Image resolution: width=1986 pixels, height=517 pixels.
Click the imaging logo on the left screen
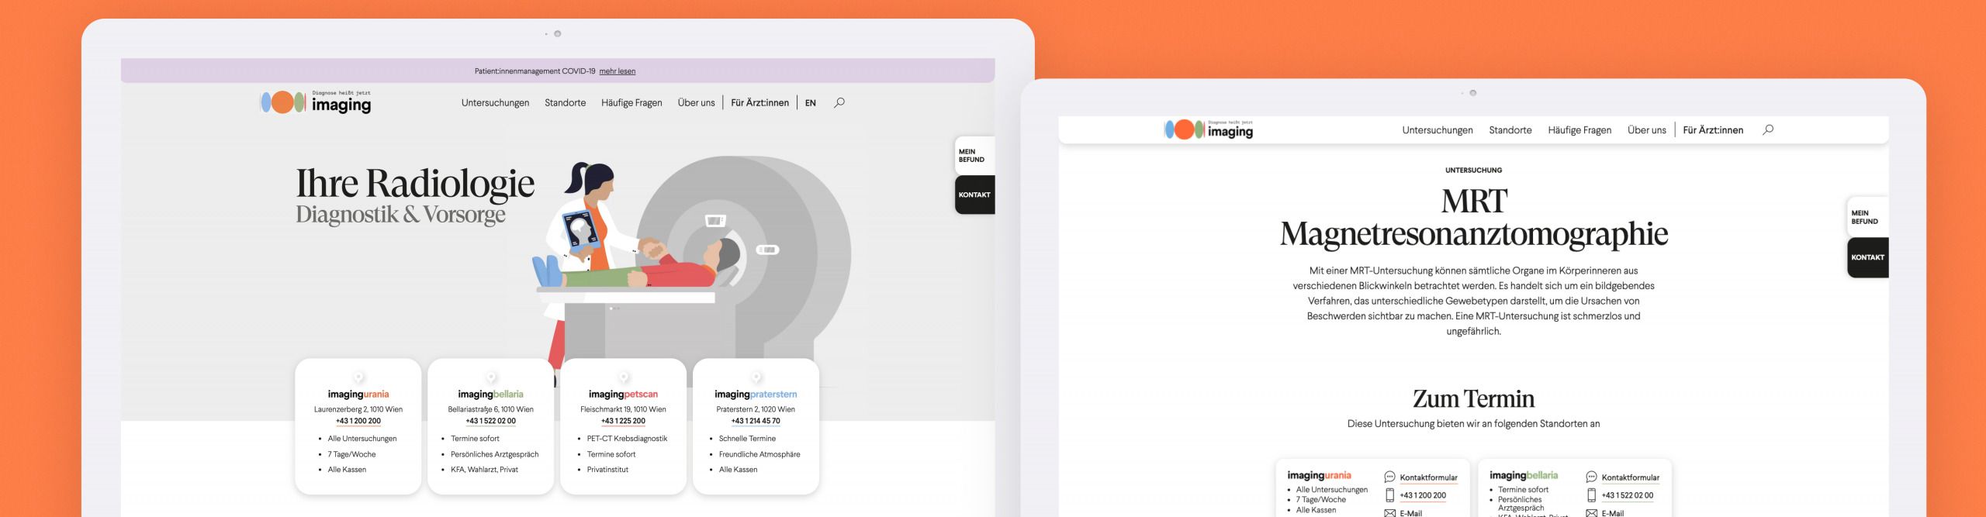click(316, 102)
